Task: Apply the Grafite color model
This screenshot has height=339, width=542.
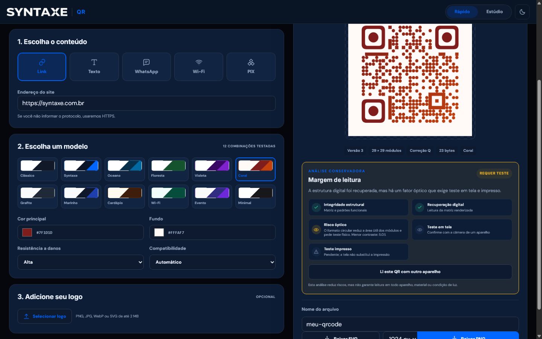Action: click(x=38, y=196)
